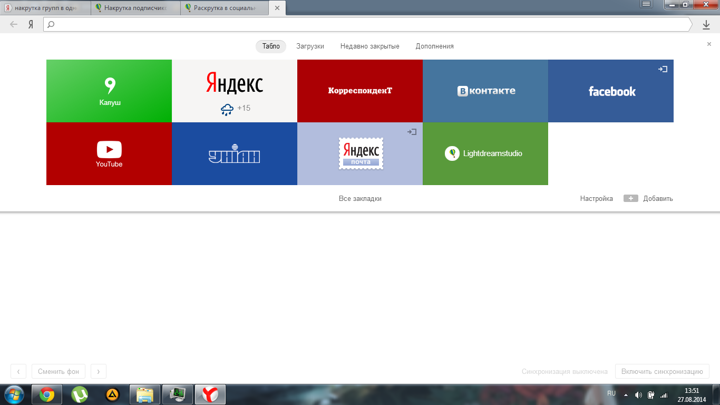
Task: Go back with the arrow button
Action: click(14, 24)
